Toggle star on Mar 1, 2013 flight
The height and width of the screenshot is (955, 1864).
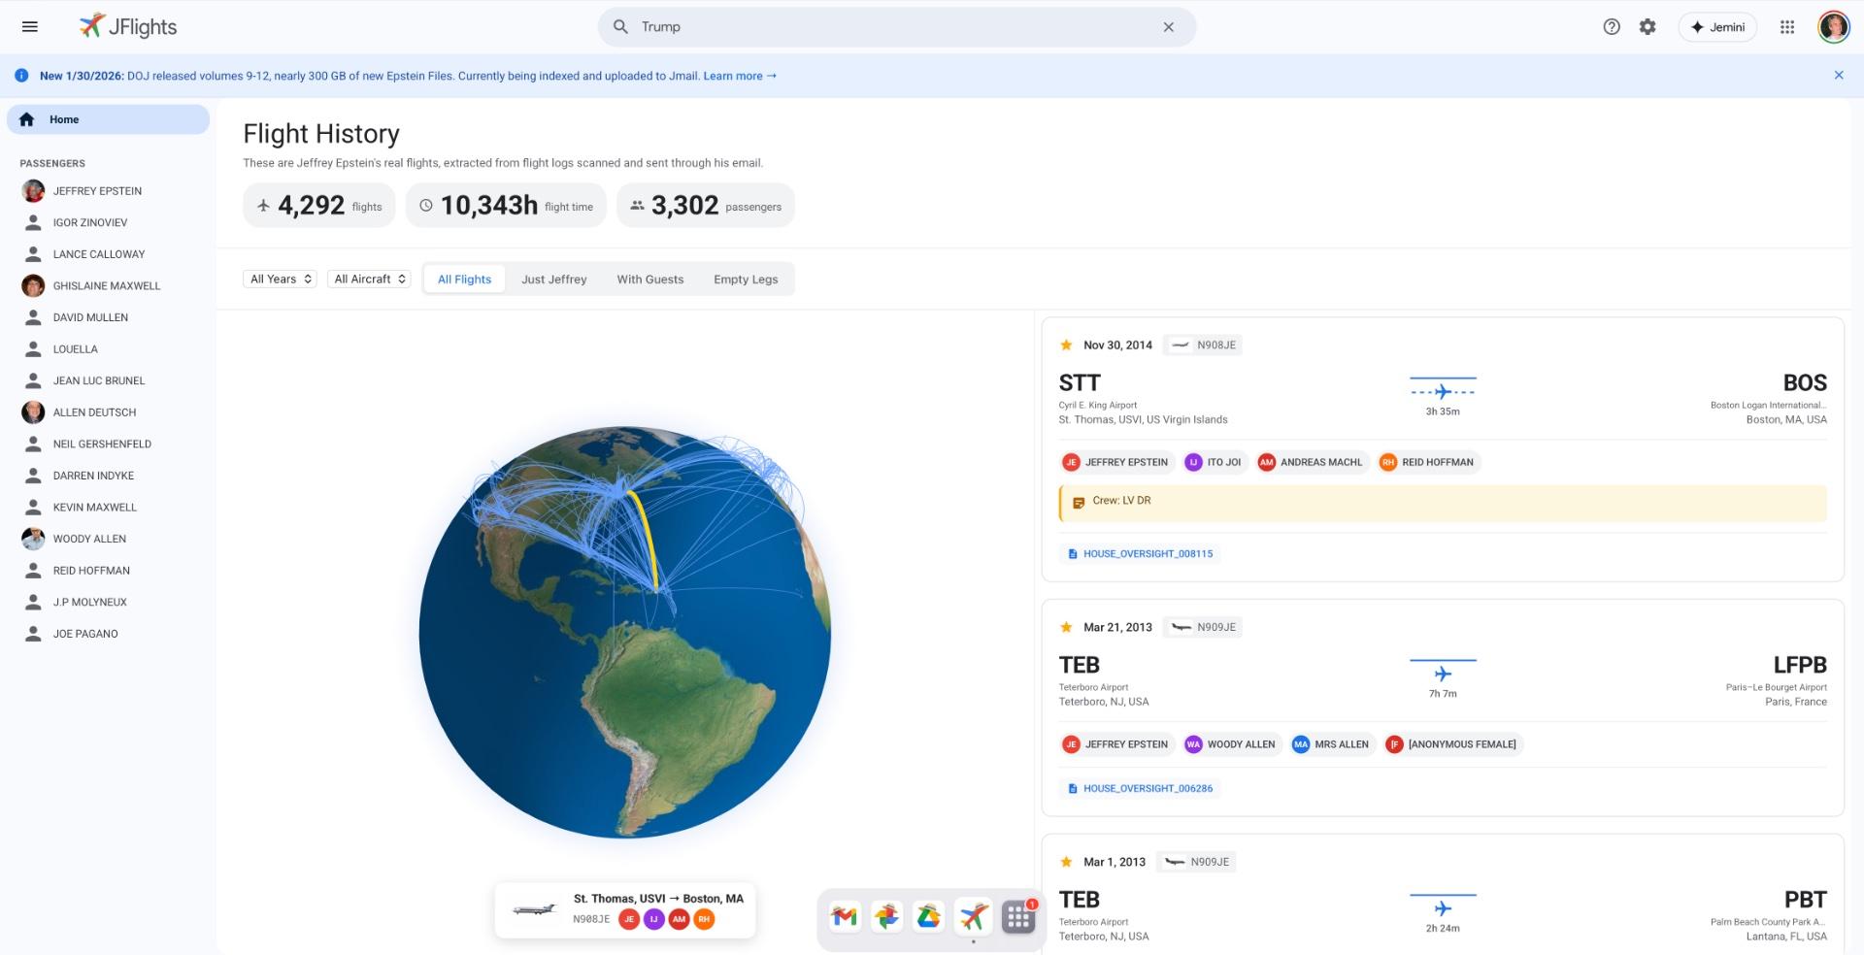coord(1066,863)
